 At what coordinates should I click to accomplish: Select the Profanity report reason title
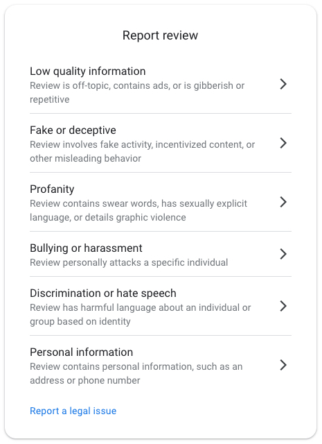(x=52, y=189)
